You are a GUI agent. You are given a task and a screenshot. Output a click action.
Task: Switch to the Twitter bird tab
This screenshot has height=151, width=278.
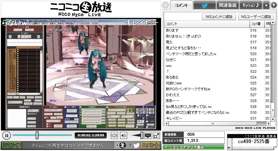(204, 5)
